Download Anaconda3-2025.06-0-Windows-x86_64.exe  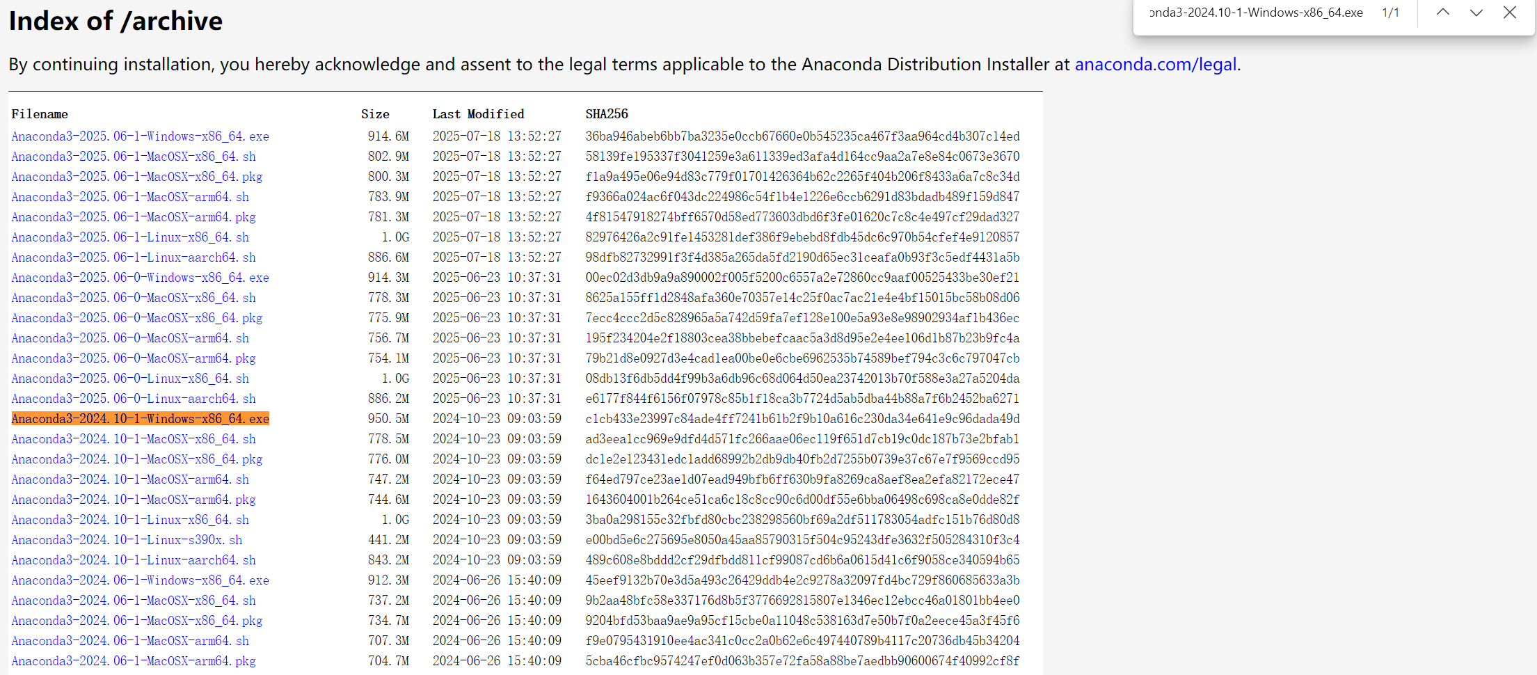click(x=140, y=278)
